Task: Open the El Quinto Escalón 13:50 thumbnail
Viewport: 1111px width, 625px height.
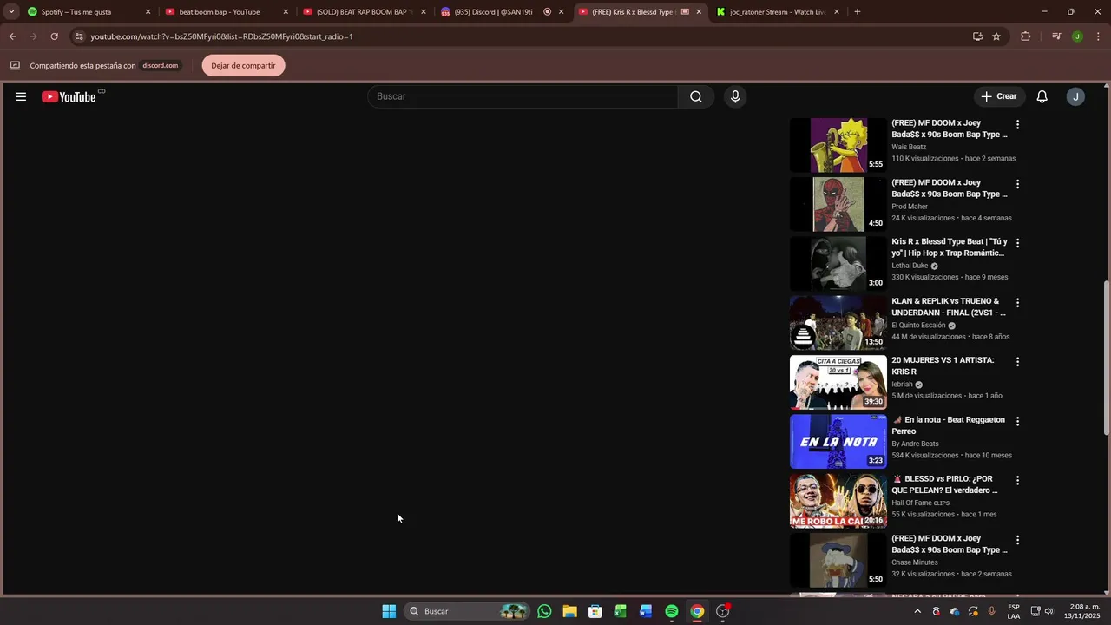Action: 838,323
